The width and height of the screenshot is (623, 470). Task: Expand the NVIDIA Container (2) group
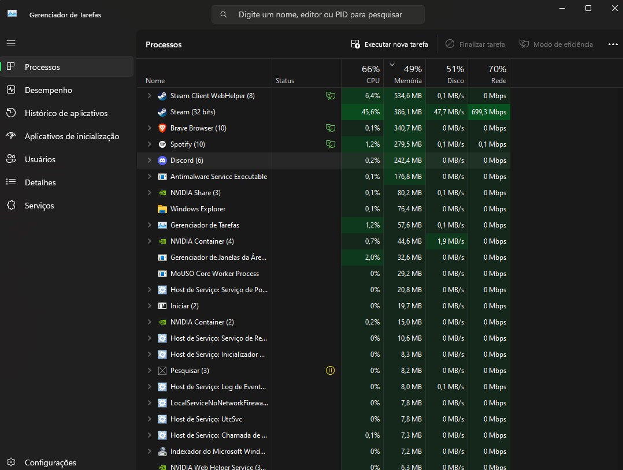149,322
